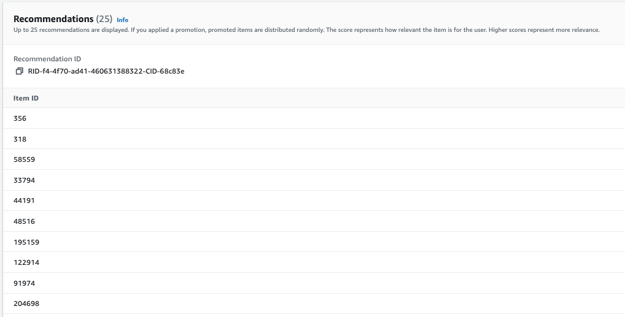Click the Recommendations heading
This screenshot has height=317, width=625.
click(53, 19)
